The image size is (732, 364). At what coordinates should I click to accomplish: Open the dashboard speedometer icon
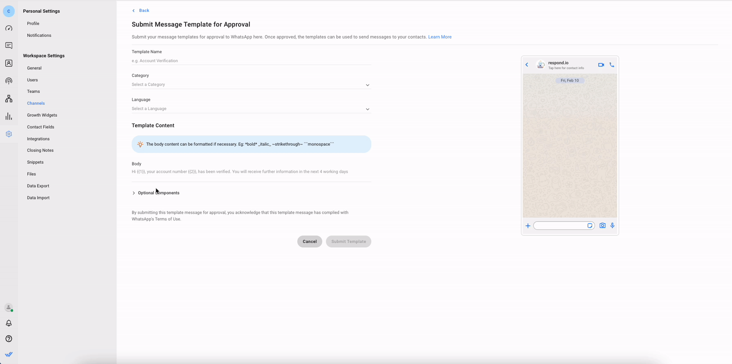[9, 29]
